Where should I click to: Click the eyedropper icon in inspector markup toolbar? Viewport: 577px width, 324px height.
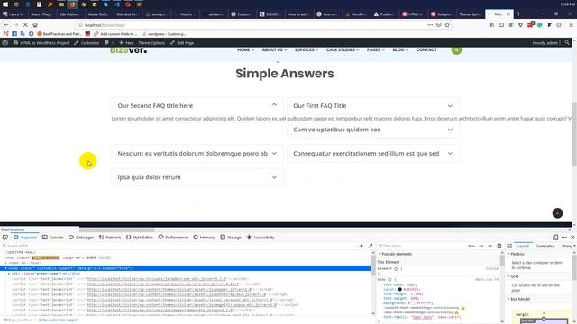(371, 246)
